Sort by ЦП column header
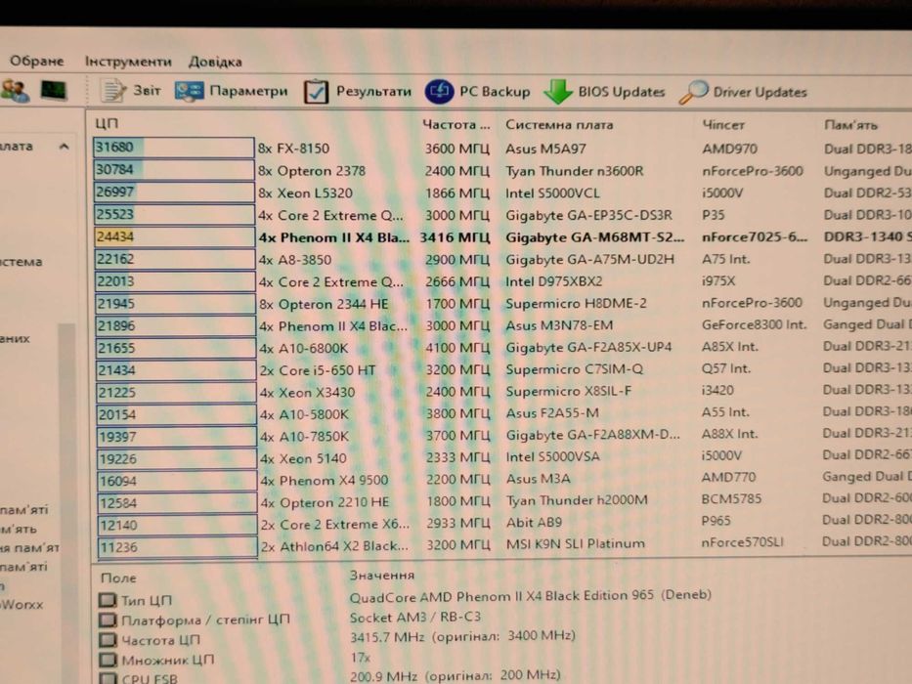Image resolution: width=912 pixels, height=684 pixels. click(x=107, y=123)
